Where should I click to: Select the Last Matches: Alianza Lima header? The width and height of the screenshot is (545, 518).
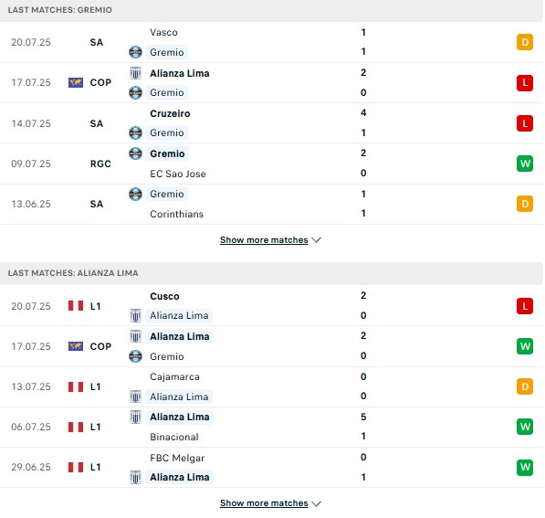coord(73,273)
